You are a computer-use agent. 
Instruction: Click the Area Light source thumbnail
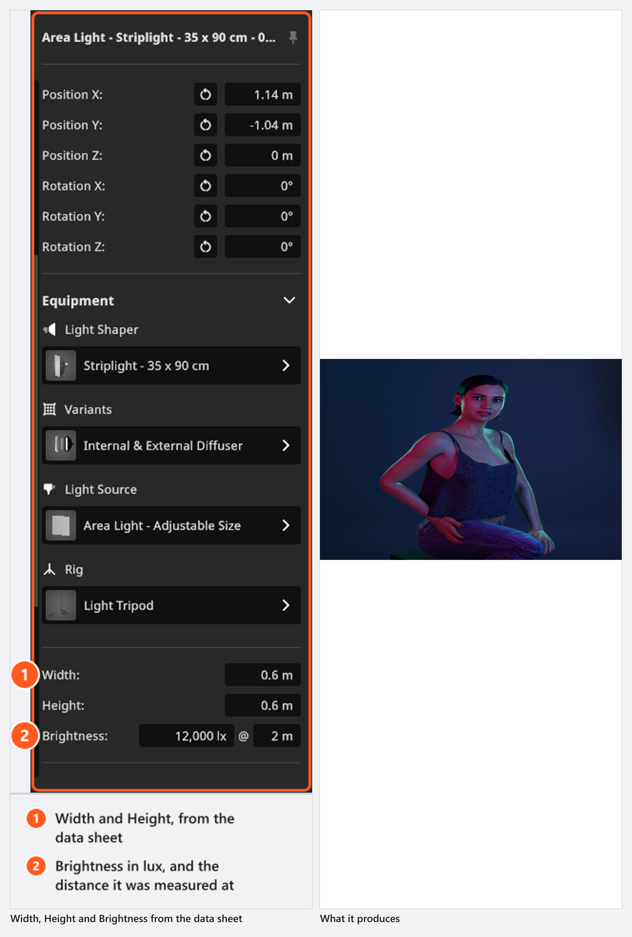(x=61, y=526)
